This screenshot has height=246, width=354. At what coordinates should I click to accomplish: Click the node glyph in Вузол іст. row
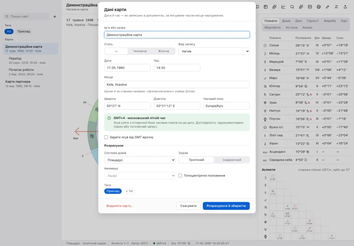[265, 127]
